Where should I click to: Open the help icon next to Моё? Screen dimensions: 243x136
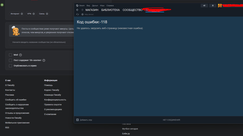tap(20, 55)
